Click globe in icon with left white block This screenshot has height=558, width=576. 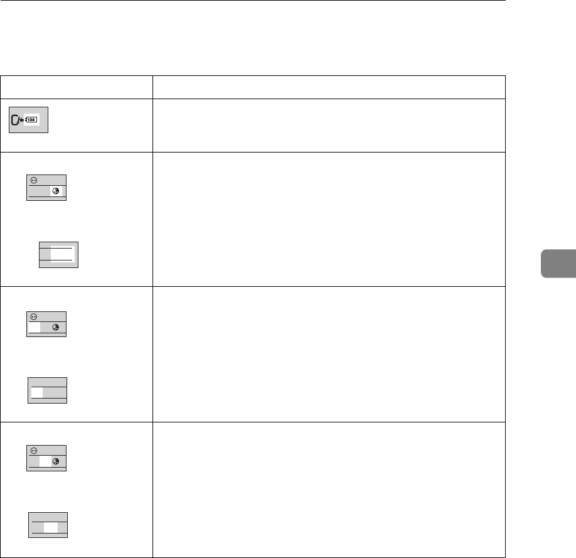57,327
